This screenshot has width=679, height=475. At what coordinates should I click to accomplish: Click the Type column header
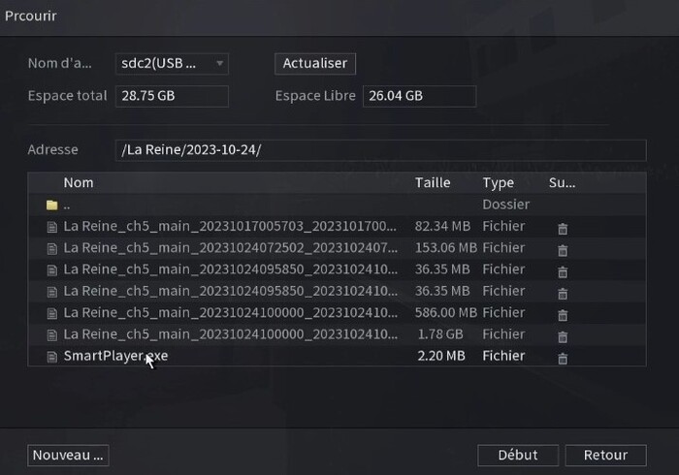(498, 182)
